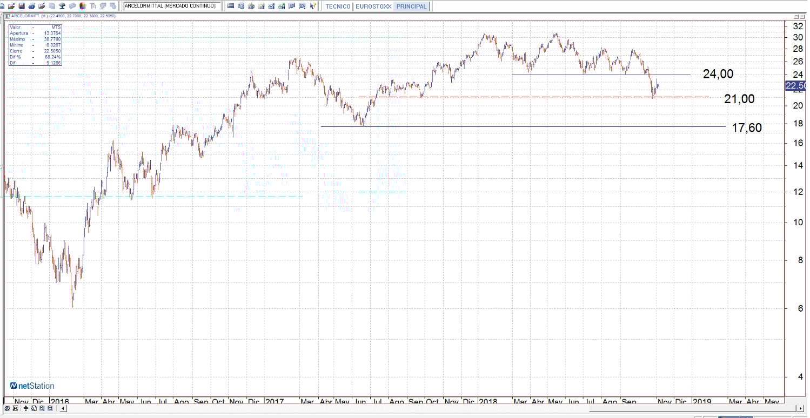The height and width of the screenshot is (418, 810).
Task: Click the edit-with-pencil toolbar icon
Action: (42, 6)
